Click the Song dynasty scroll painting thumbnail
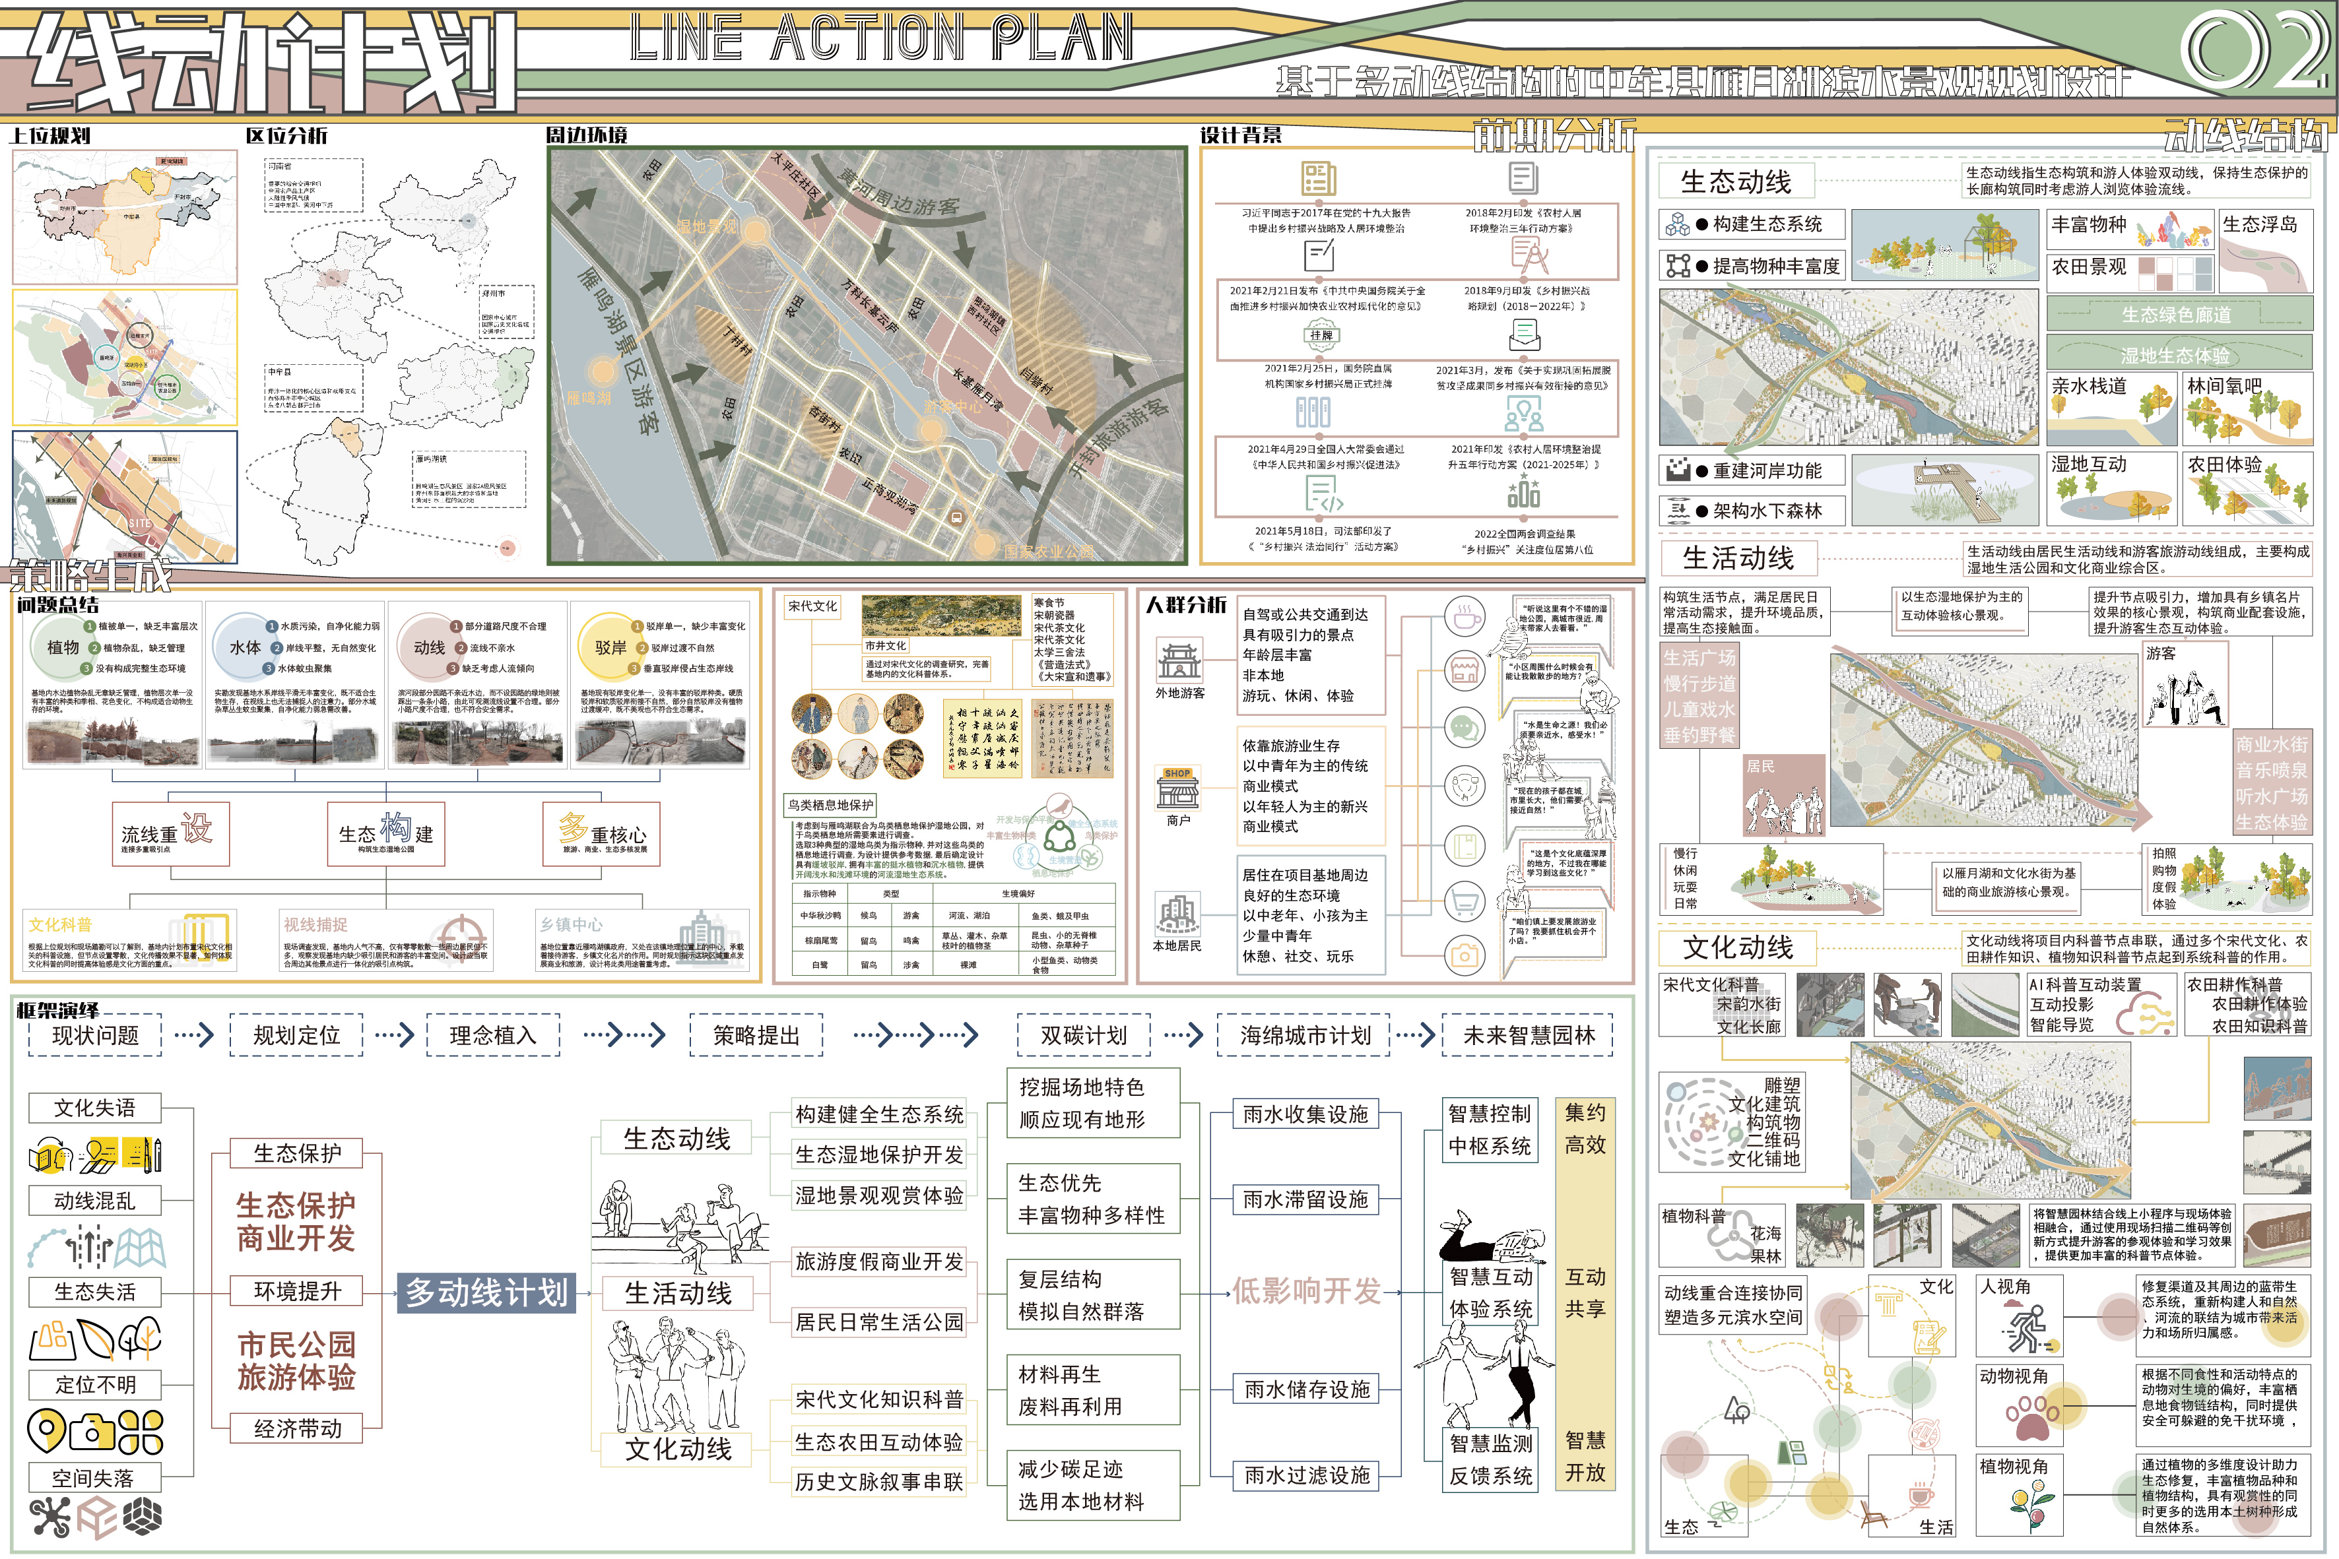This screenshot has width=2339, height=1559. [940, 616]
